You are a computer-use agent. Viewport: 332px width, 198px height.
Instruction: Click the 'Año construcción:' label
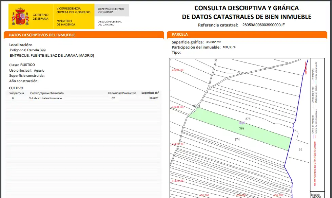(x=24, y=81)
